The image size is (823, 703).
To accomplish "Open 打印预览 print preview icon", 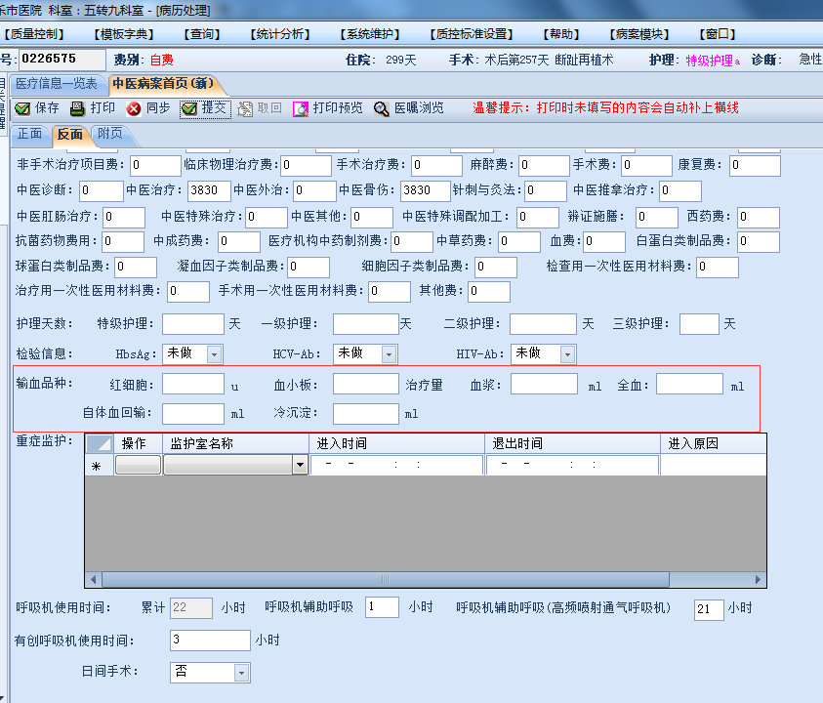I will [x=301, y=108].
